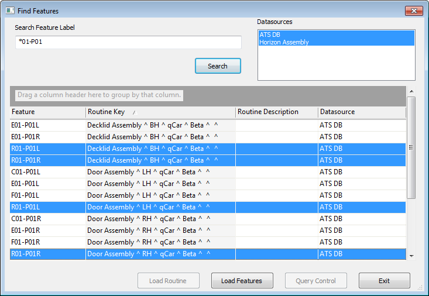The height and width of the screenshot is (296, 429).
Task: Click the Find Features window title icon
Action: tap(10, 11)
